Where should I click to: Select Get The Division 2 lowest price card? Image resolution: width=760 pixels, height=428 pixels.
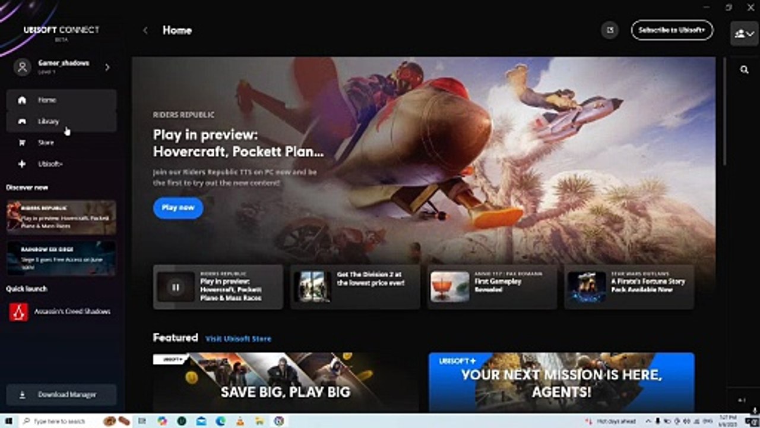pyautogui.click(x=355, y=287)
